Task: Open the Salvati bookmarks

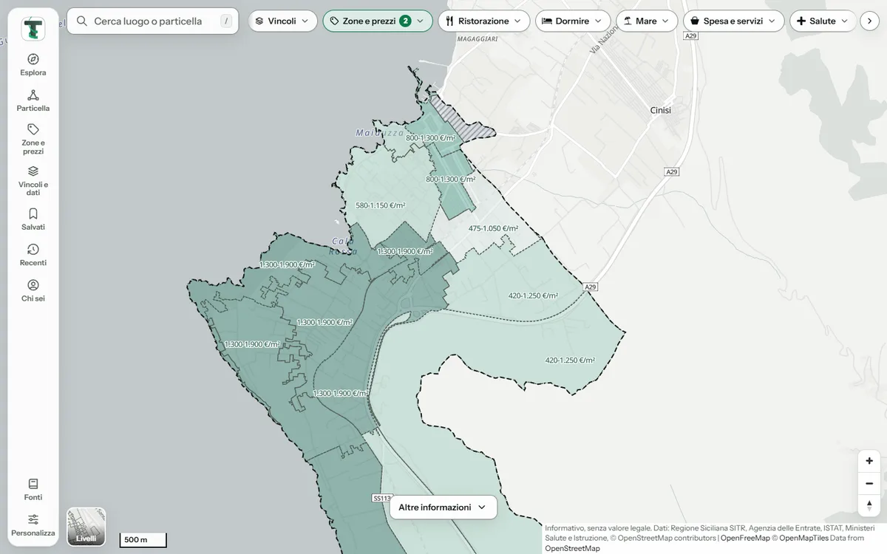Action: [33, 219]
